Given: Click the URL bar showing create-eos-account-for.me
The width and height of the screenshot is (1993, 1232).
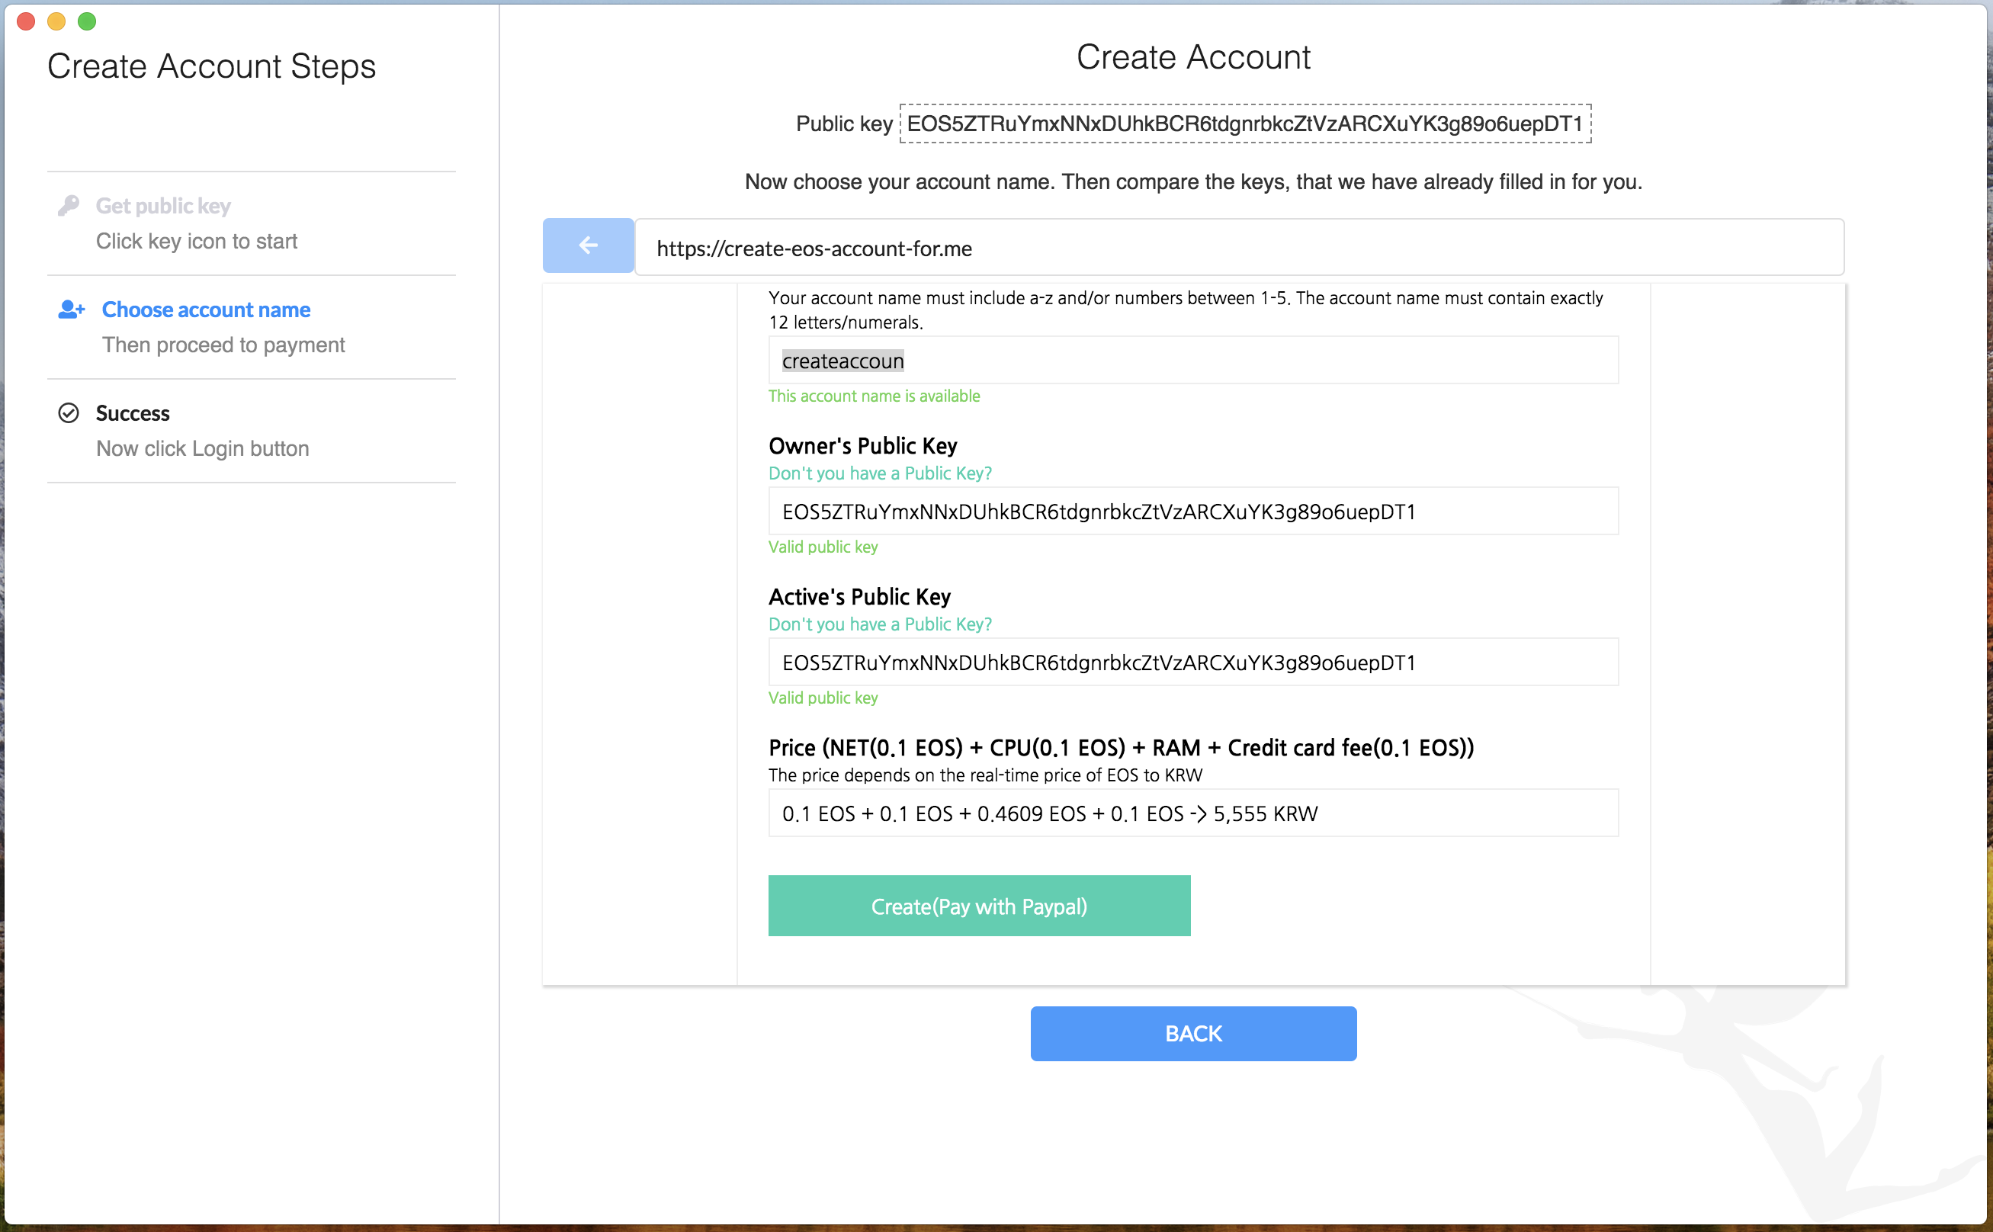Looking at the screenshot, I should pos(1239,248).
